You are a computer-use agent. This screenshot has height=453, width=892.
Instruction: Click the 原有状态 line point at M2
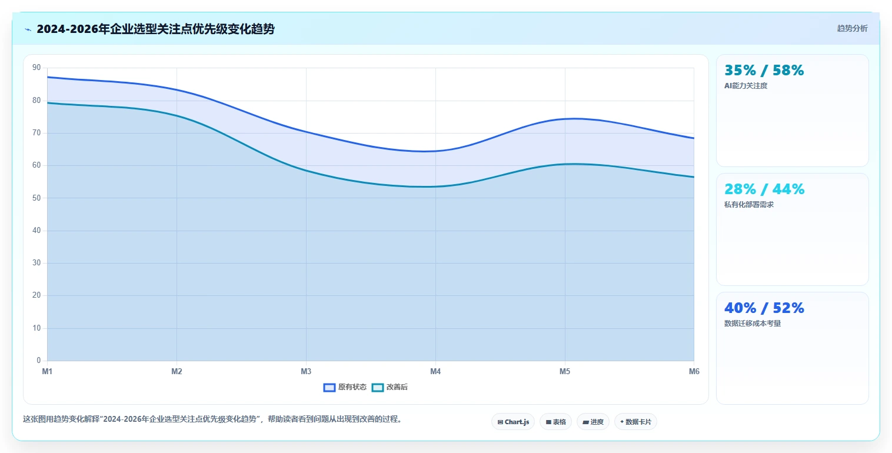click(177, 90)
